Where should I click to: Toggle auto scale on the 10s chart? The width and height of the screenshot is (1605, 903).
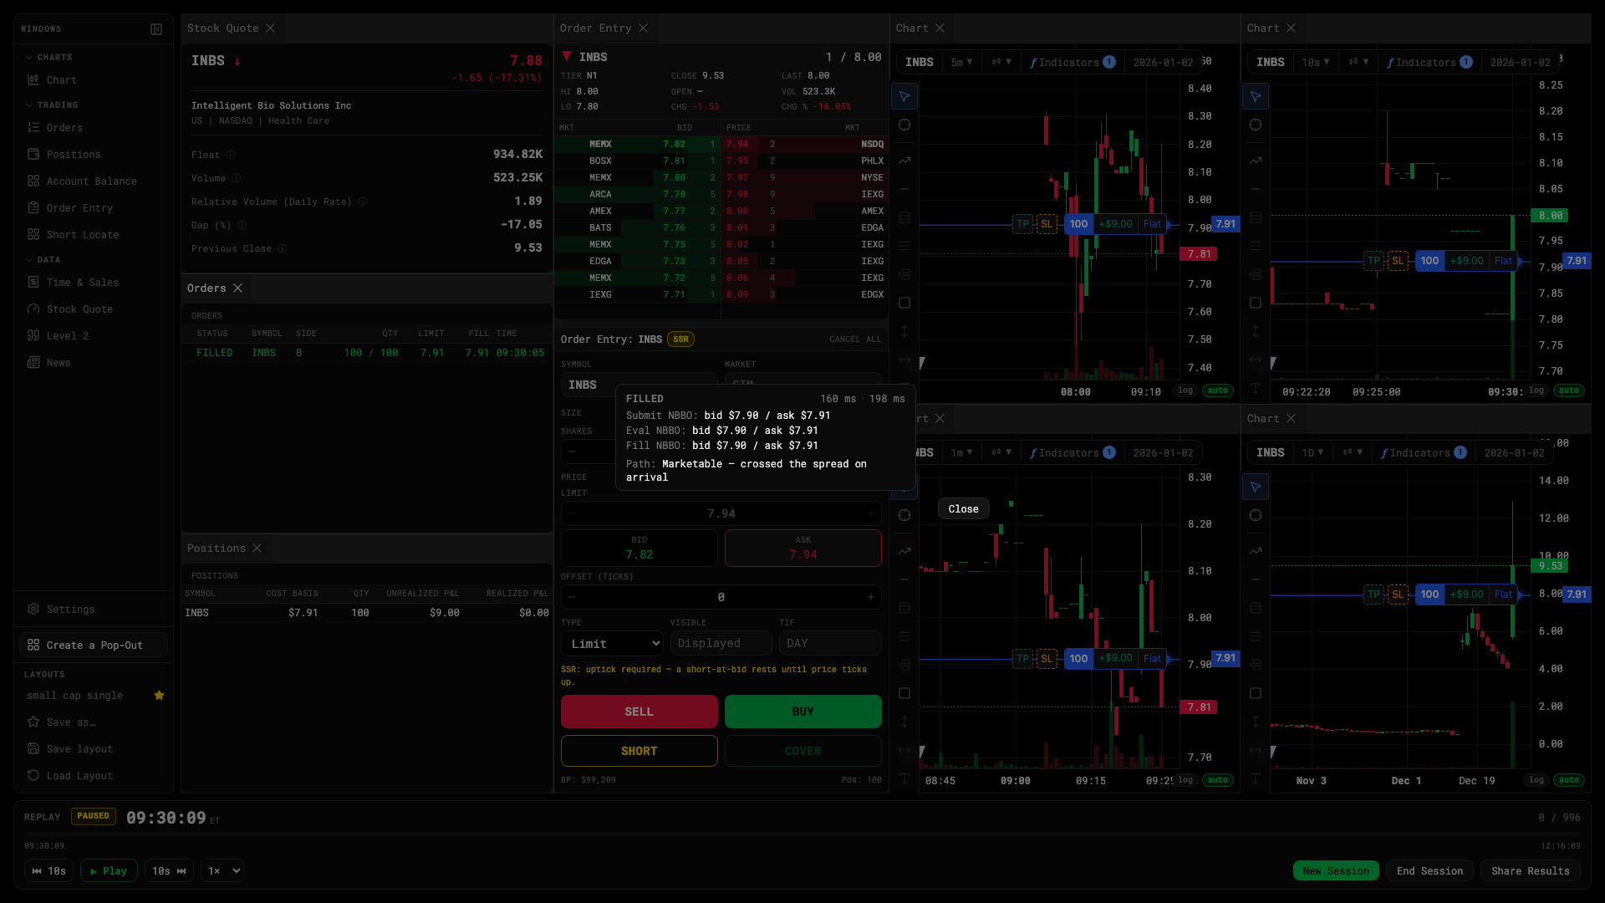pyautogui.click(x=1569, y=390)
